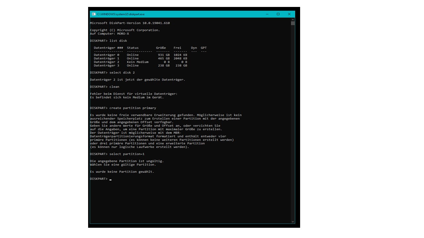Click the title text C:\WINDOWS\system32\diskpart.exe

(x=121, y=14)
